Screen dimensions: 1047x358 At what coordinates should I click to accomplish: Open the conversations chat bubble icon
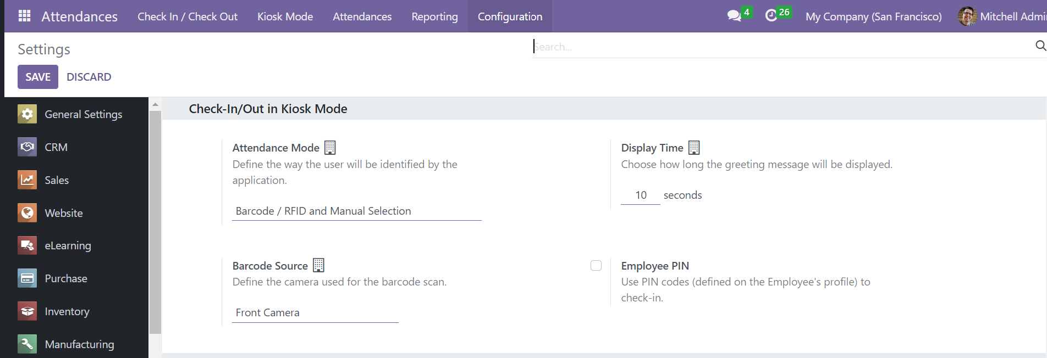(734, 16)
